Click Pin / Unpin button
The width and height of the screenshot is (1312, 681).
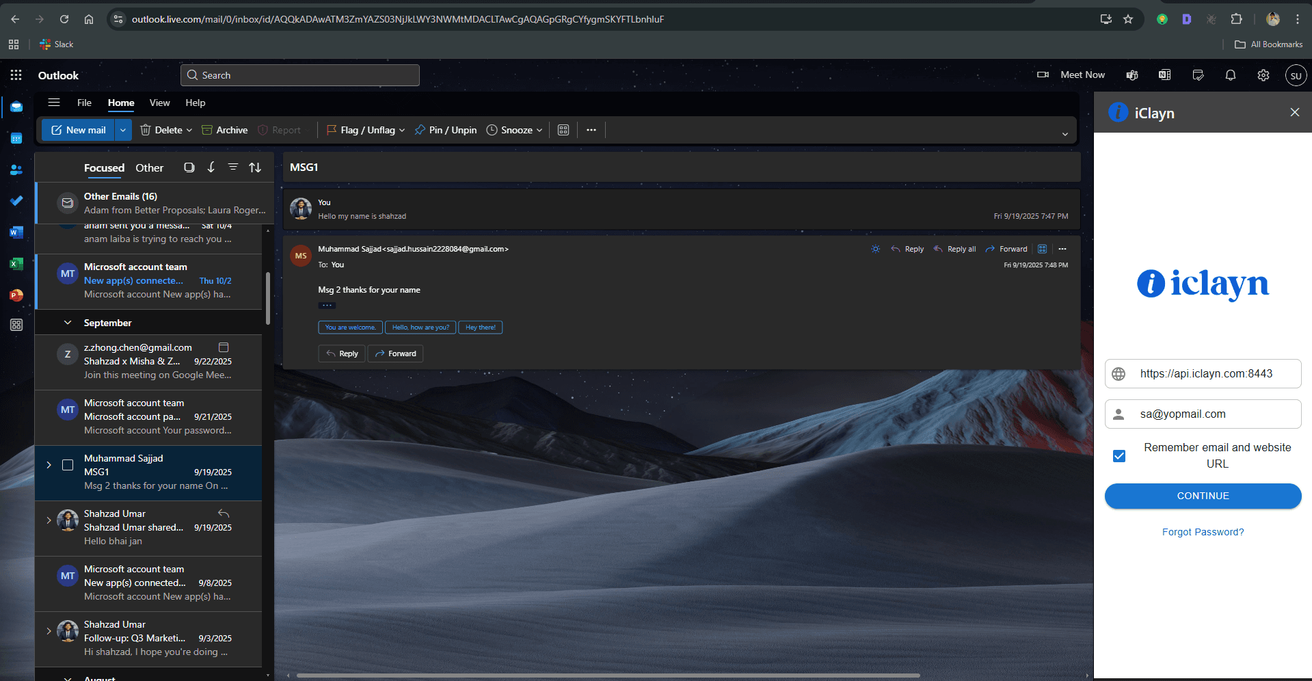[446, 130]
